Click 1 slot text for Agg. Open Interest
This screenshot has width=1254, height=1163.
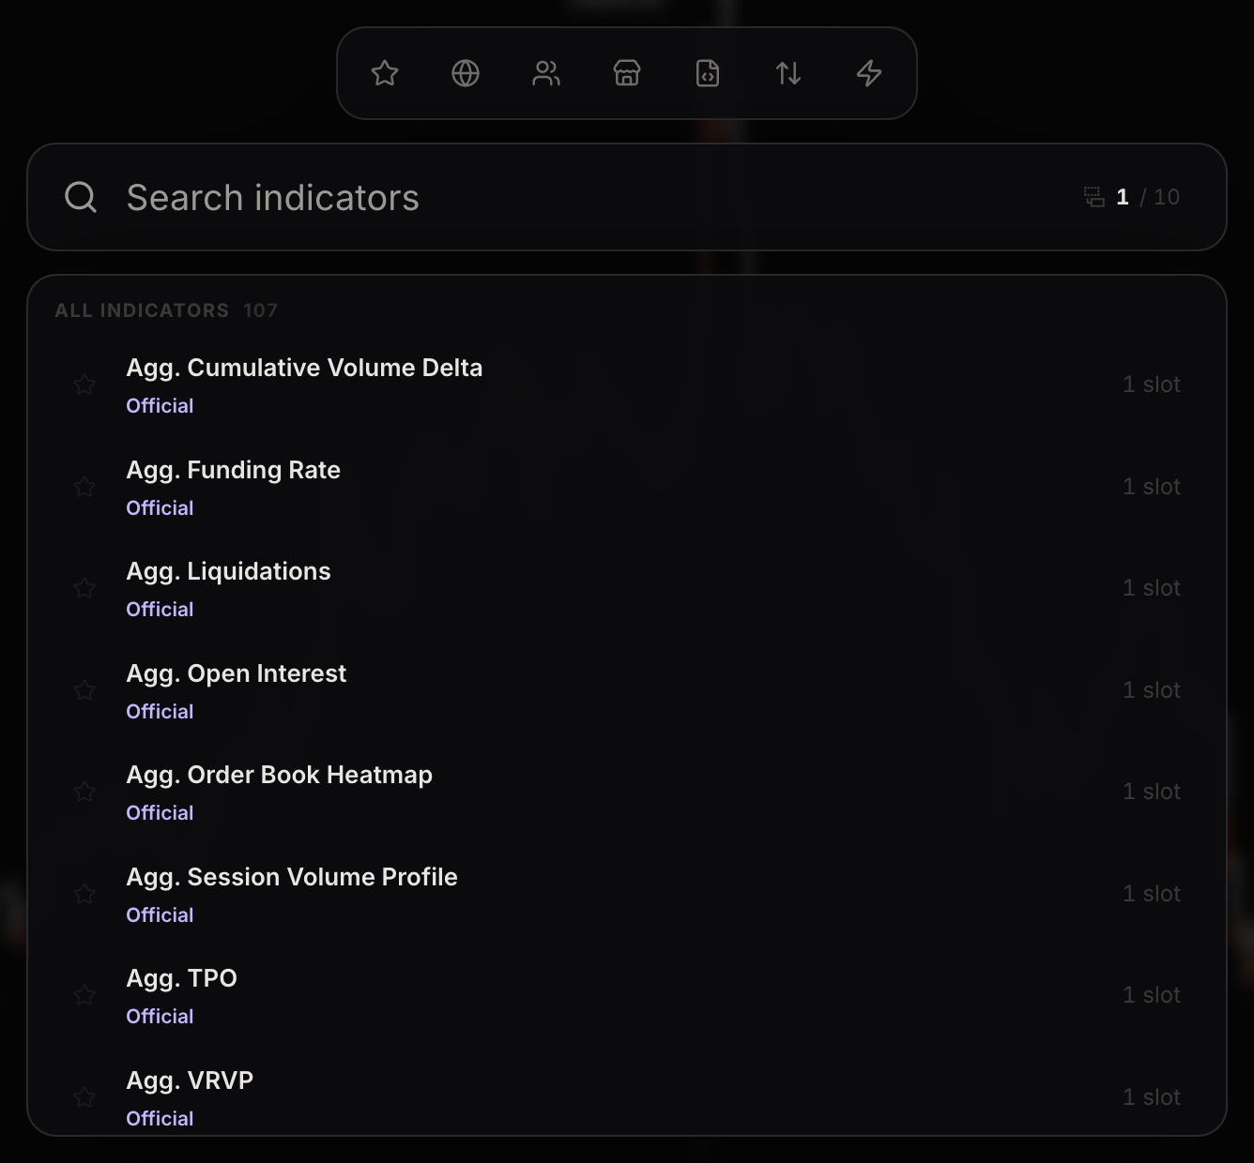tap(1152, 690)
